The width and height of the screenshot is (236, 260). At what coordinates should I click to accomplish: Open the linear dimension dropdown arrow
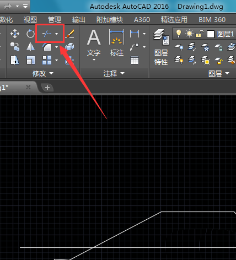(x=144, y=34)
